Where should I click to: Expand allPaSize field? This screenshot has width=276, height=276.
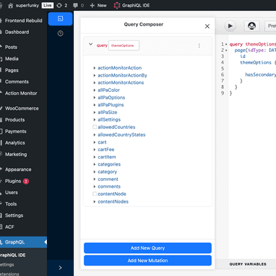pyautogui.click(x=95, y=112)
